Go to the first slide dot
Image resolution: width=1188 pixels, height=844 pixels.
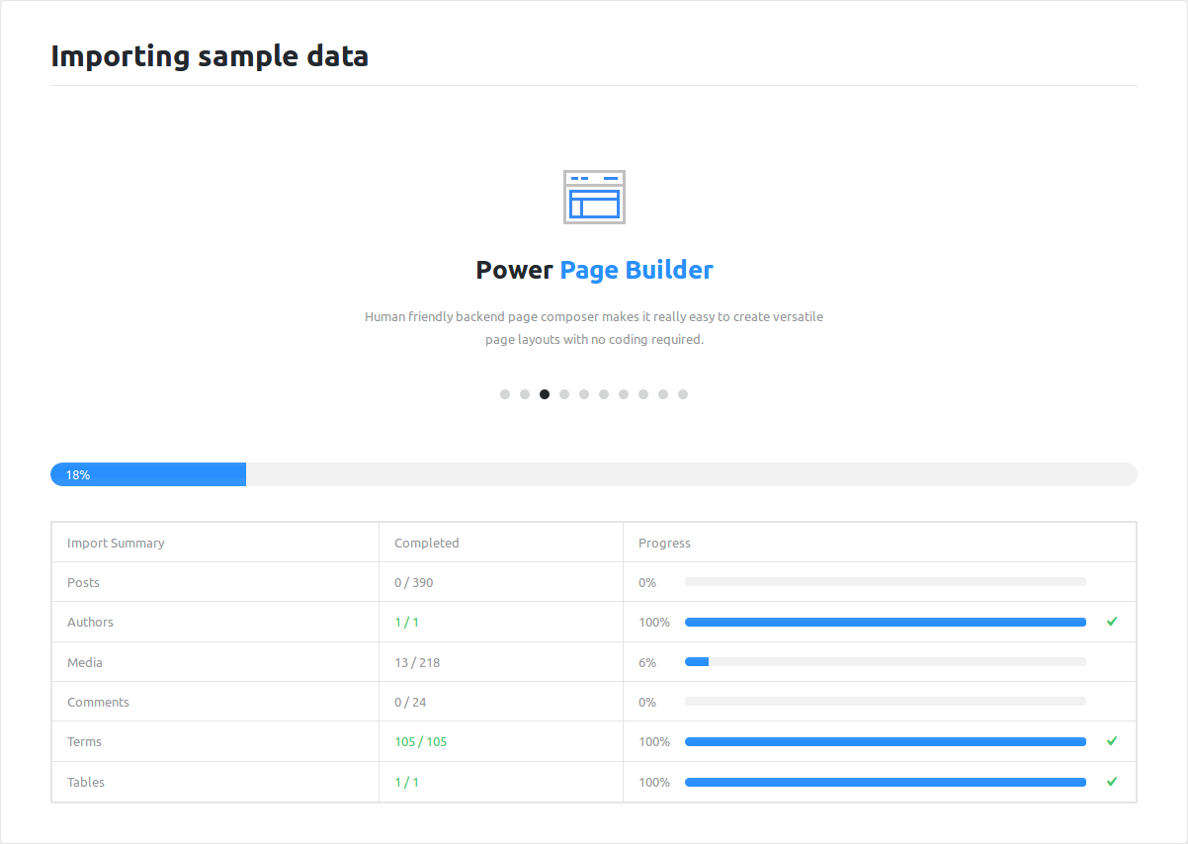[505, 394]
